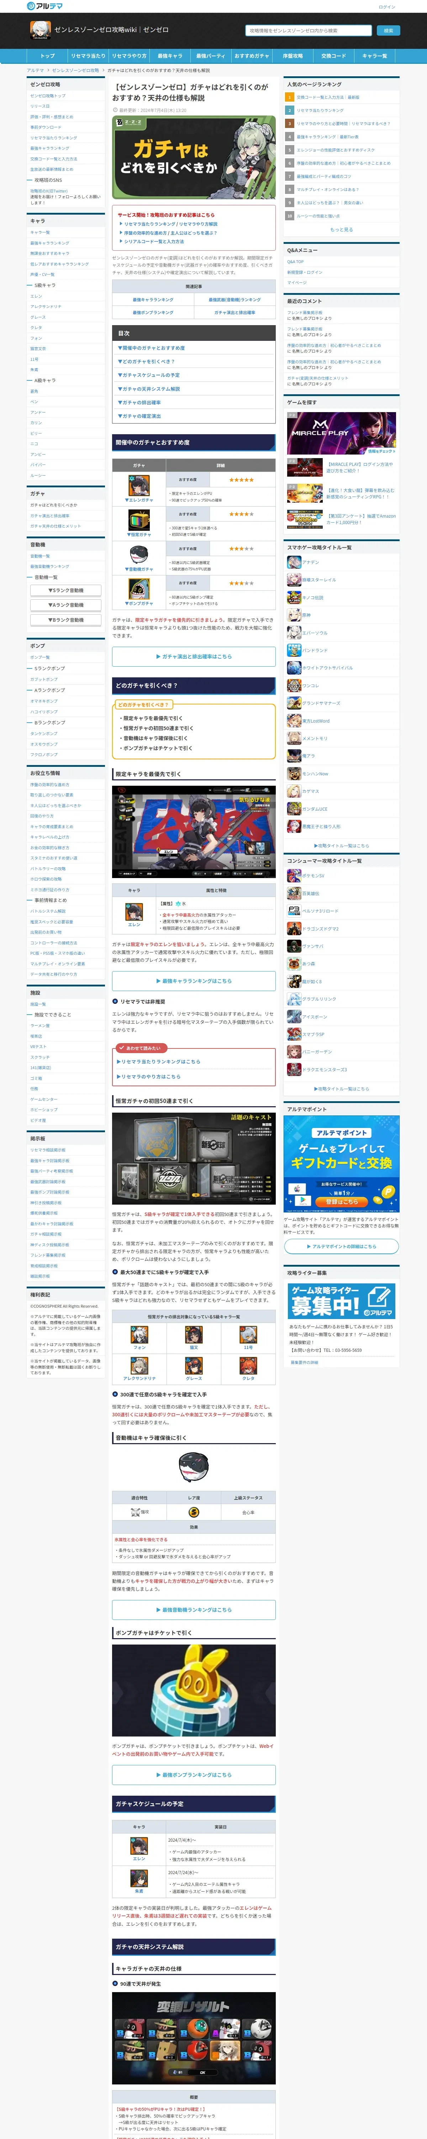427x2139 pixels.
Task: Open the 原神 game icon
Action: pyautogui.click(x=294, y=615)
